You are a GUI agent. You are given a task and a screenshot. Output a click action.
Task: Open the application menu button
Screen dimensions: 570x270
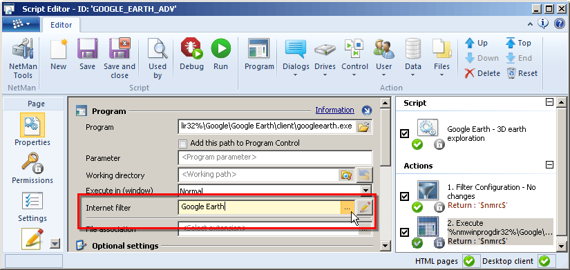(21, 24)
